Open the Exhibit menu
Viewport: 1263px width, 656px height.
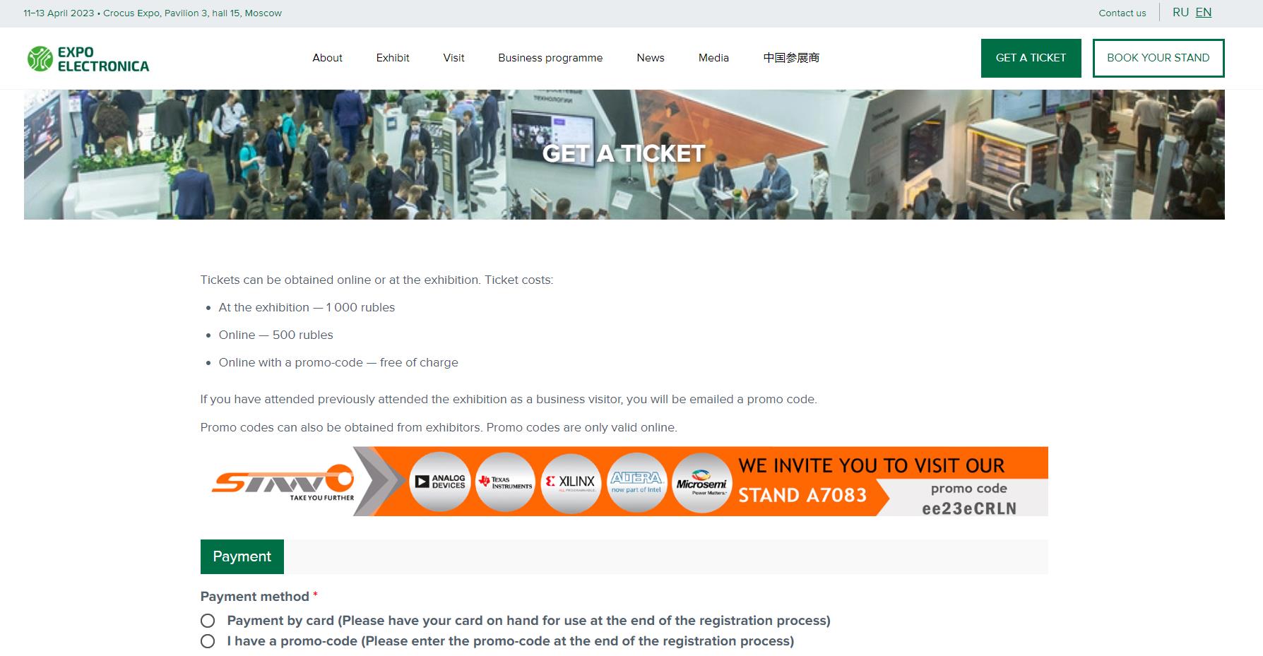(x=393, y=58)
